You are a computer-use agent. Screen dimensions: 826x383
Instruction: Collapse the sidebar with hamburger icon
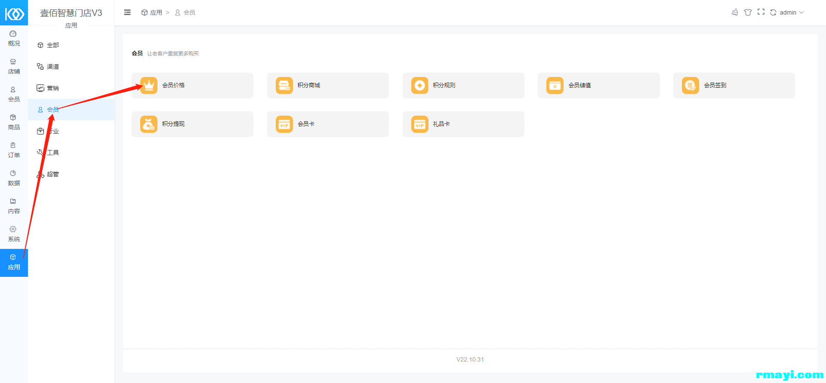coord(127,12)
